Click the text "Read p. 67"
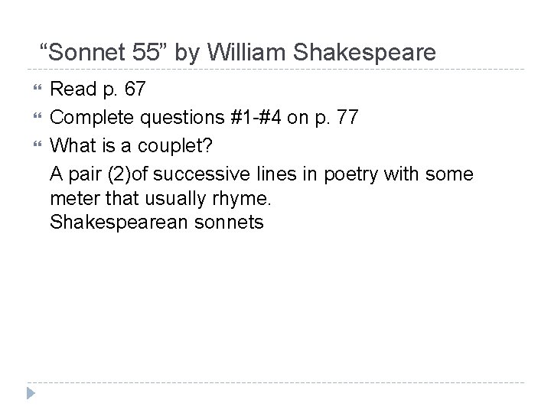Screen dimensions: 551x413 click(x=96, y=91)
